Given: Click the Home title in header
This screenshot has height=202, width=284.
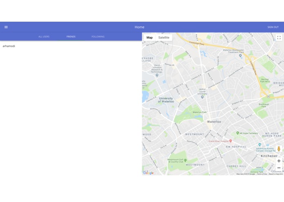Looking at the screenshot, I should [x=139, y=27].
